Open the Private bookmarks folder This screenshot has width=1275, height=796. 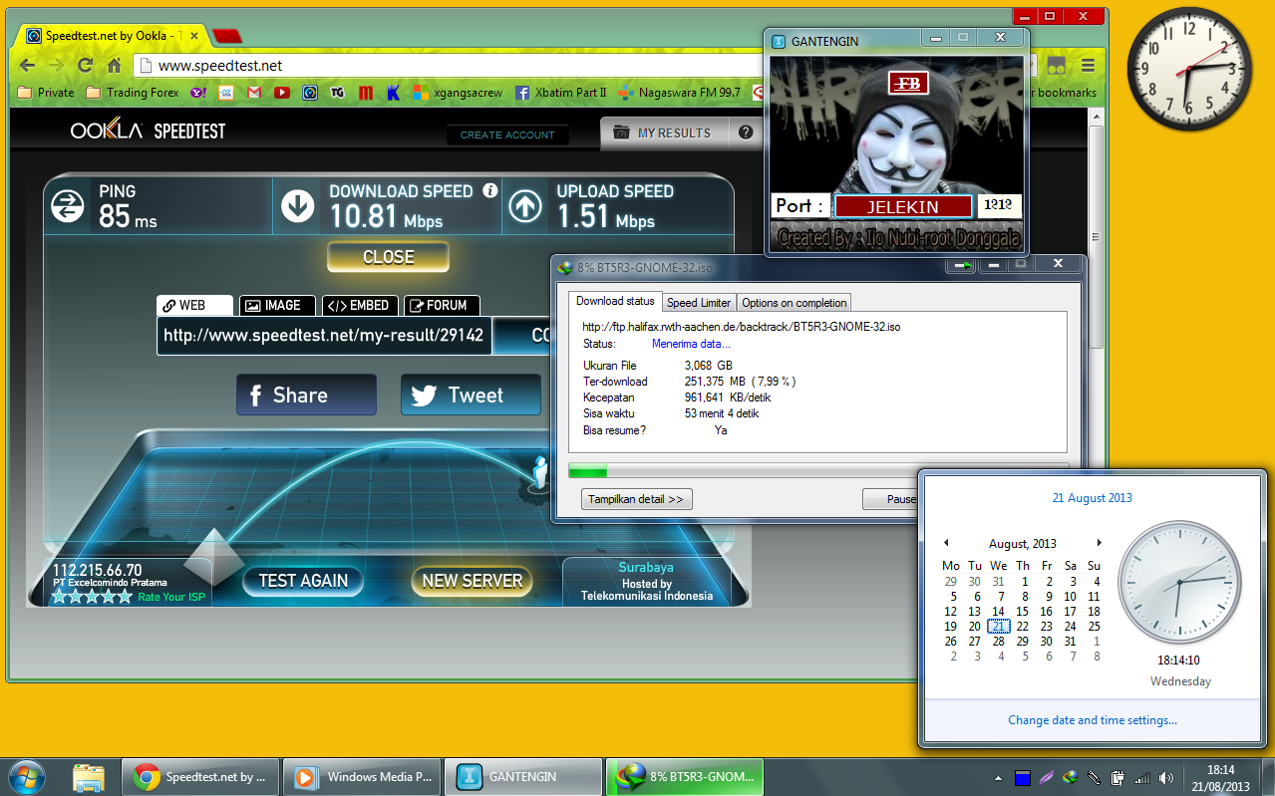(46, 93)
